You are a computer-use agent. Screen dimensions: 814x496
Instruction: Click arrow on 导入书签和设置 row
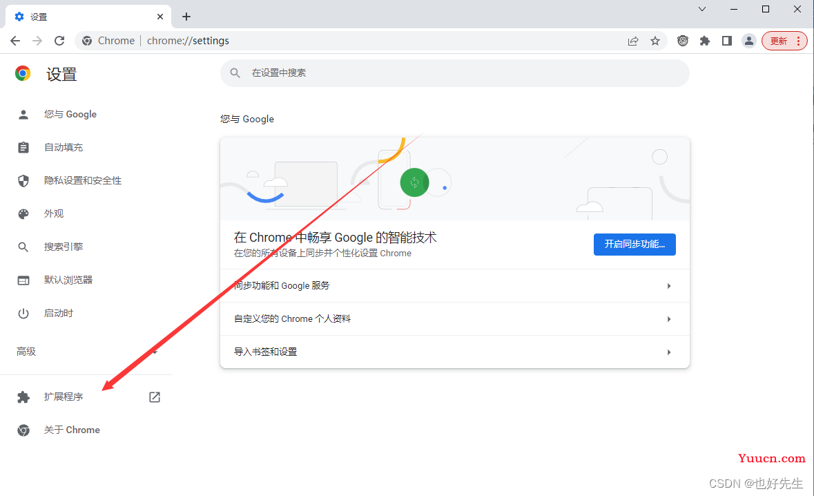pos(668,352)
